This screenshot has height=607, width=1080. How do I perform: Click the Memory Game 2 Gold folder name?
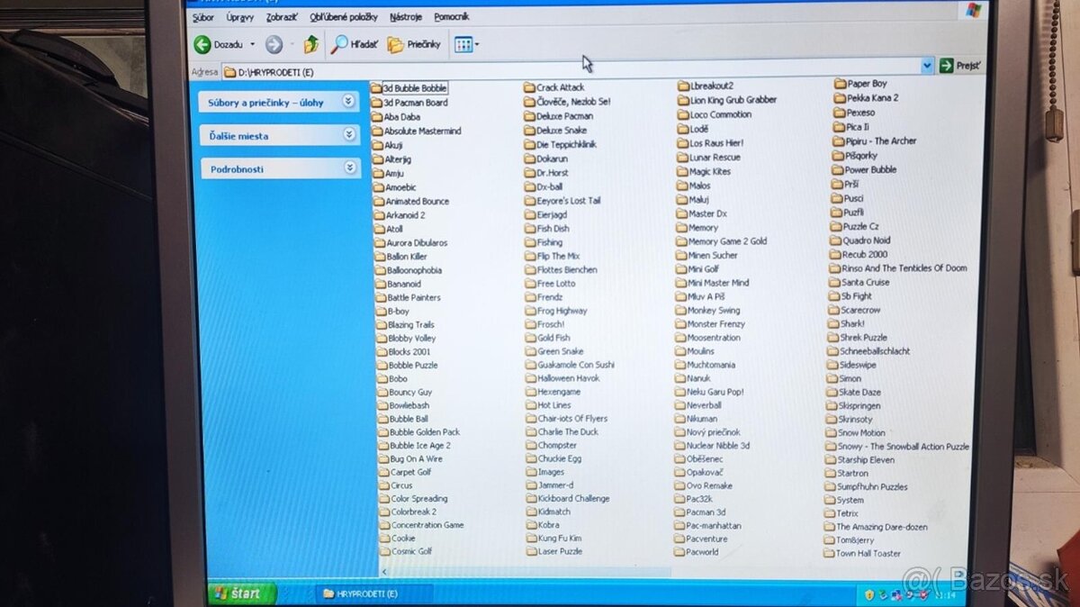click(x=727, y=241)
